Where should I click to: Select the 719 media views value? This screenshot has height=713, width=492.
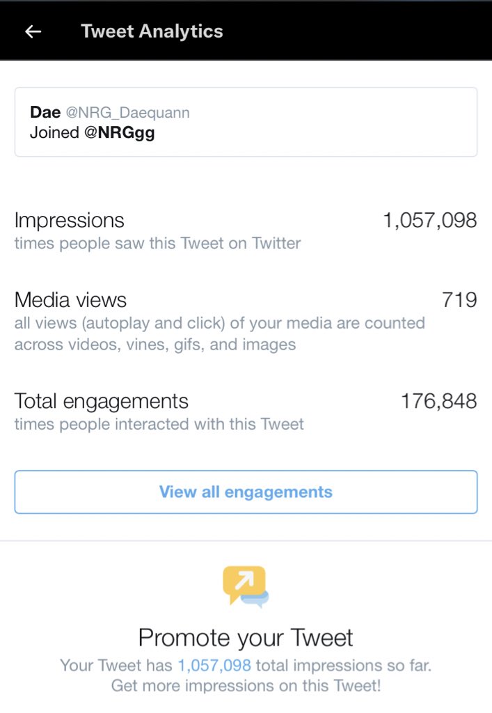pyautogui.click(x=459, y=300)
